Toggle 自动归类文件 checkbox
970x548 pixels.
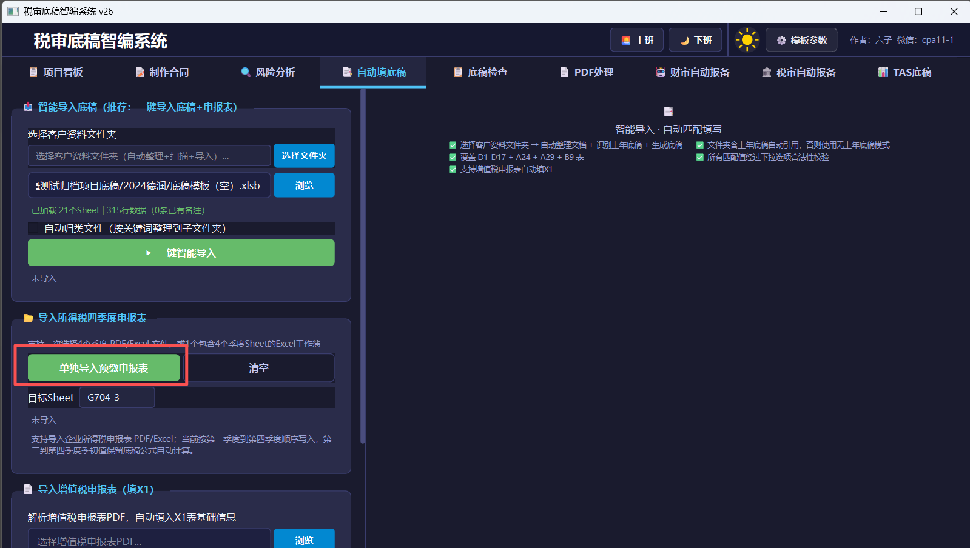[34, 228]
